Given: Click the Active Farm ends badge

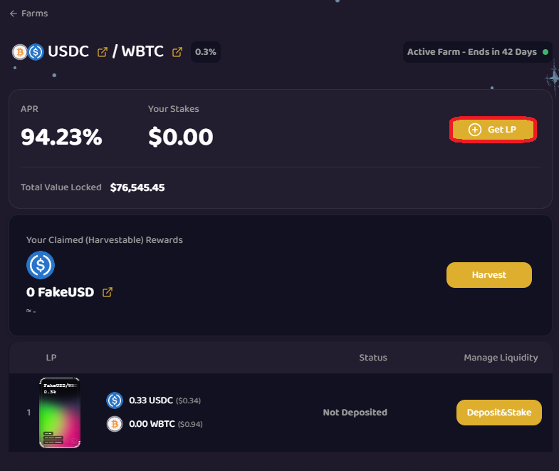Looking at the screenshot, I should [473, 52].
